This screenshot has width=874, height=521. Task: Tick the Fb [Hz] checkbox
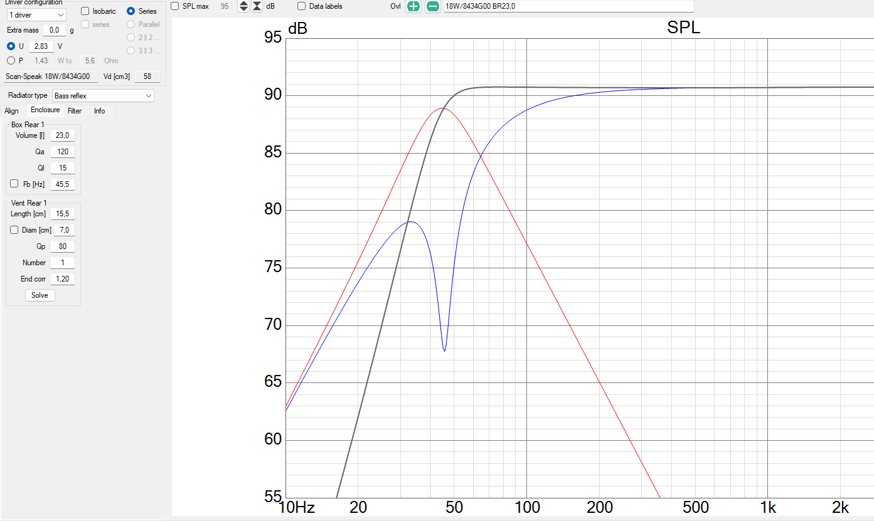click(14, 184)
